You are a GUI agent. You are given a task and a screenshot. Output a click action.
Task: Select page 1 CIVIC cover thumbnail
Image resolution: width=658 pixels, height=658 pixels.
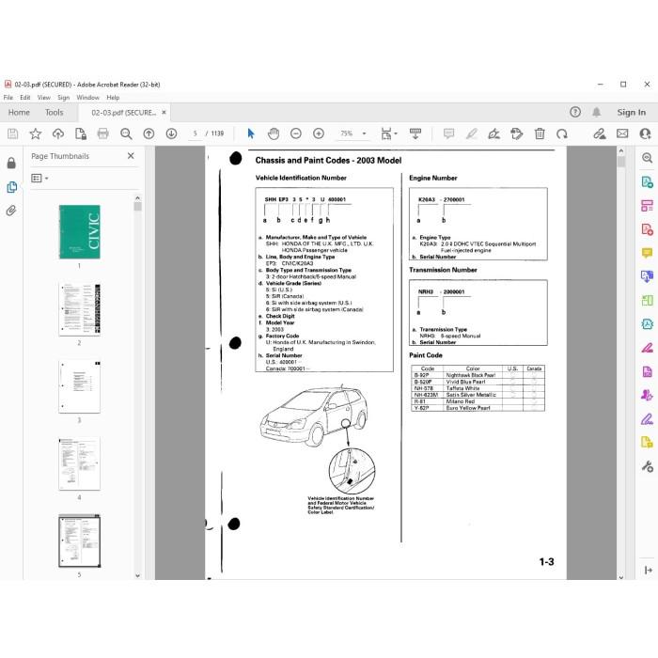click(79, 231)
